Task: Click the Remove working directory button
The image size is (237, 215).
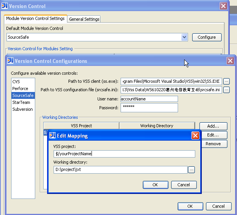Action: click(x=214, y=144)
